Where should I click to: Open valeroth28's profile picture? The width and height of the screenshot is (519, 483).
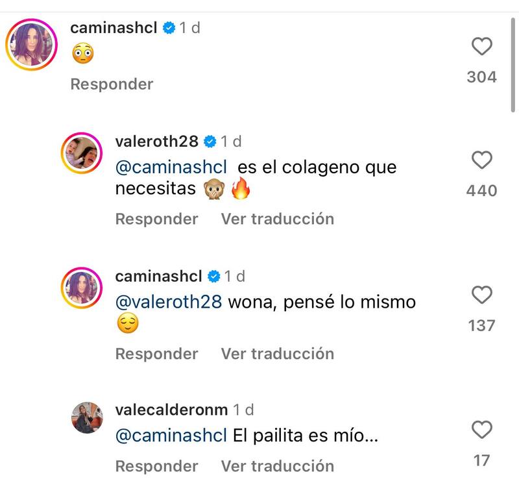coord(82,154)
